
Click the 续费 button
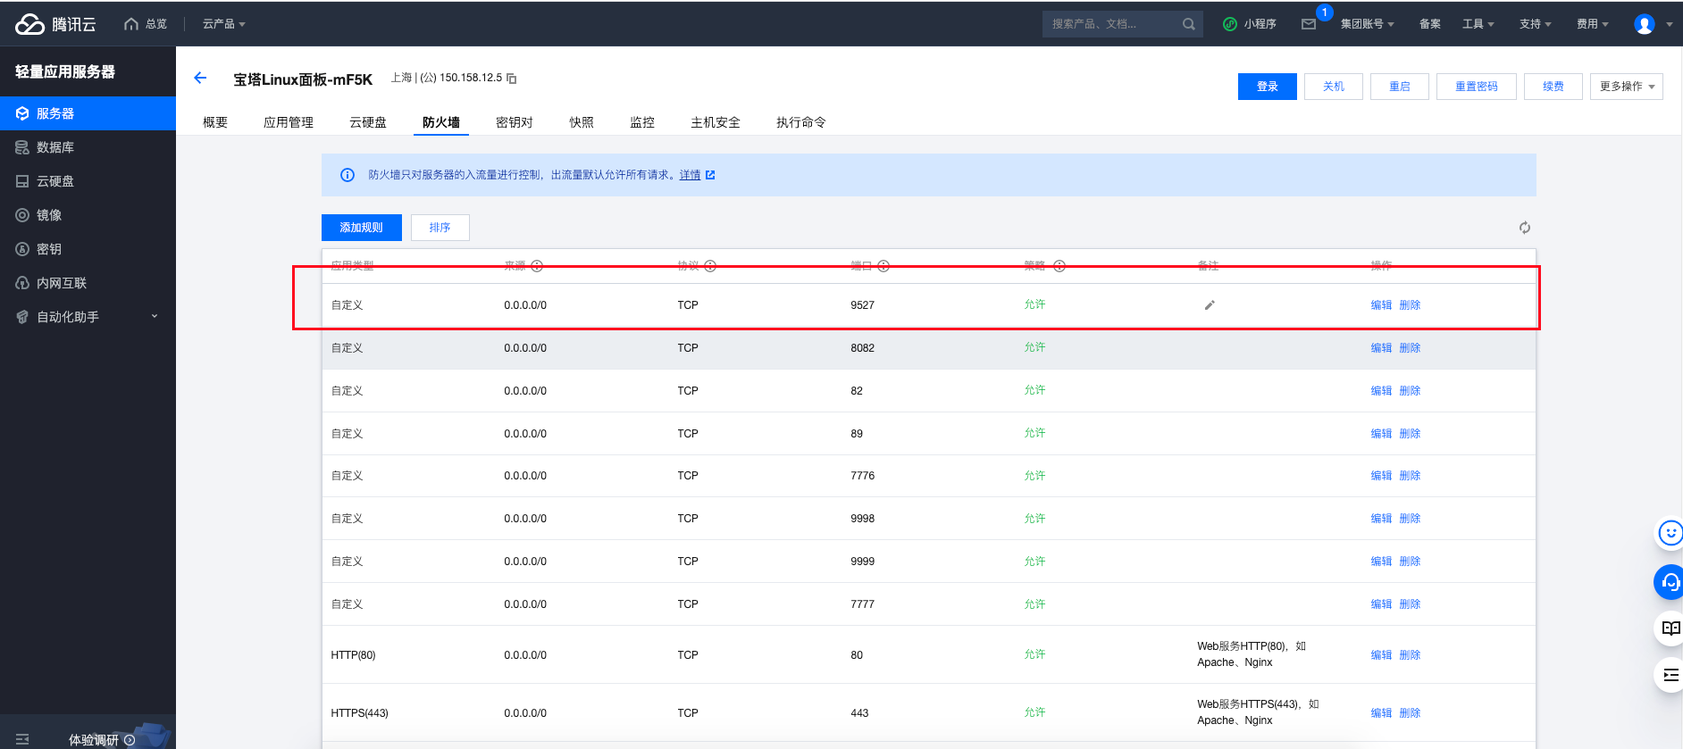coord(1553,87)
